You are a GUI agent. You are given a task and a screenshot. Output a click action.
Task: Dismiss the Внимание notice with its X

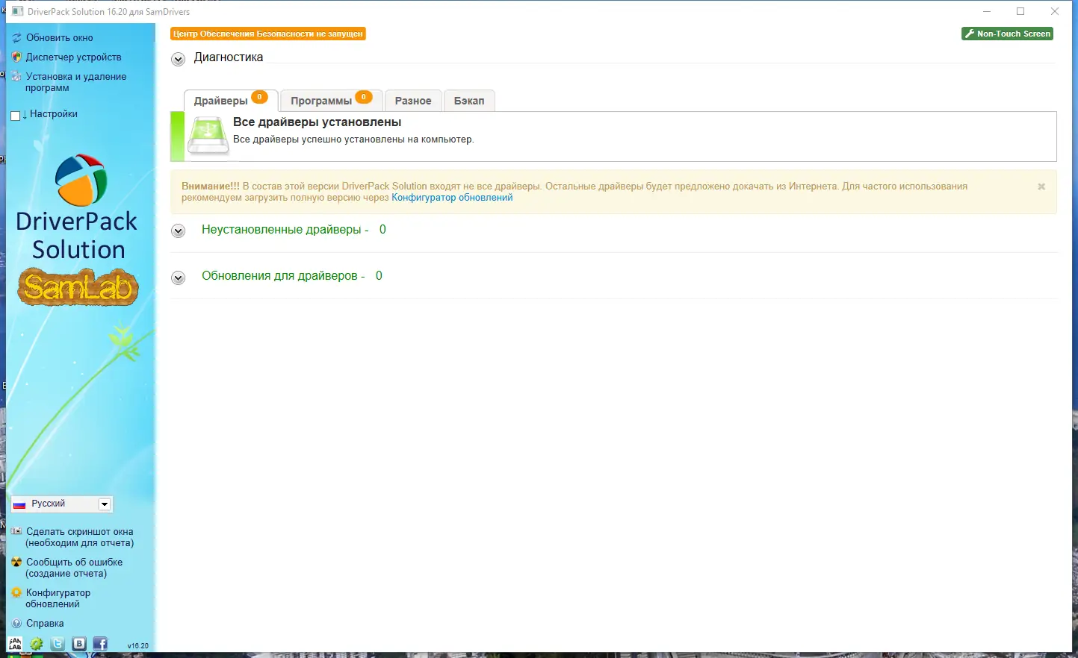click(x=1041, y=187)
